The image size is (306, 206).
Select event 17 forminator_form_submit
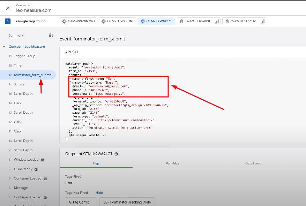tap(28, 75)
